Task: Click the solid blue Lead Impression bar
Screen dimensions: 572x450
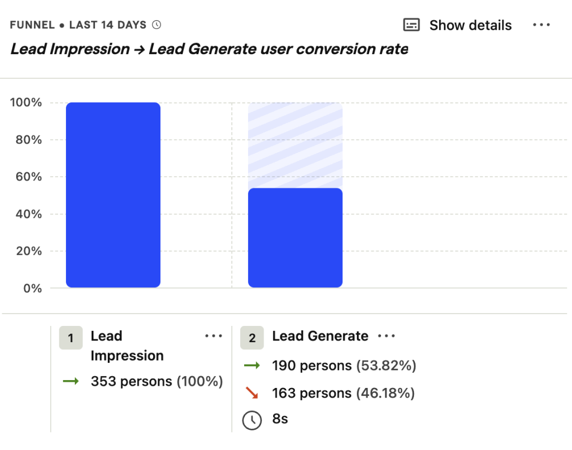Action: click(x=113, y=195)
